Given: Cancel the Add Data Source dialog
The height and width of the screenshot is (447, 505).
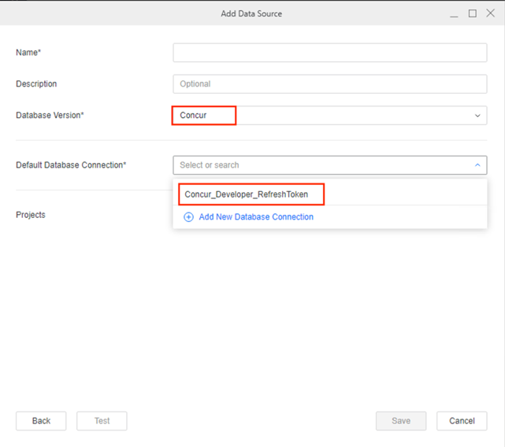Looking at the screenshot, I should click(x=462, y=421).
